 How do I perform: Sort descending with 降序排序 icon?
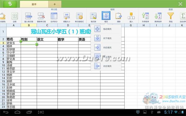point(158,16)
